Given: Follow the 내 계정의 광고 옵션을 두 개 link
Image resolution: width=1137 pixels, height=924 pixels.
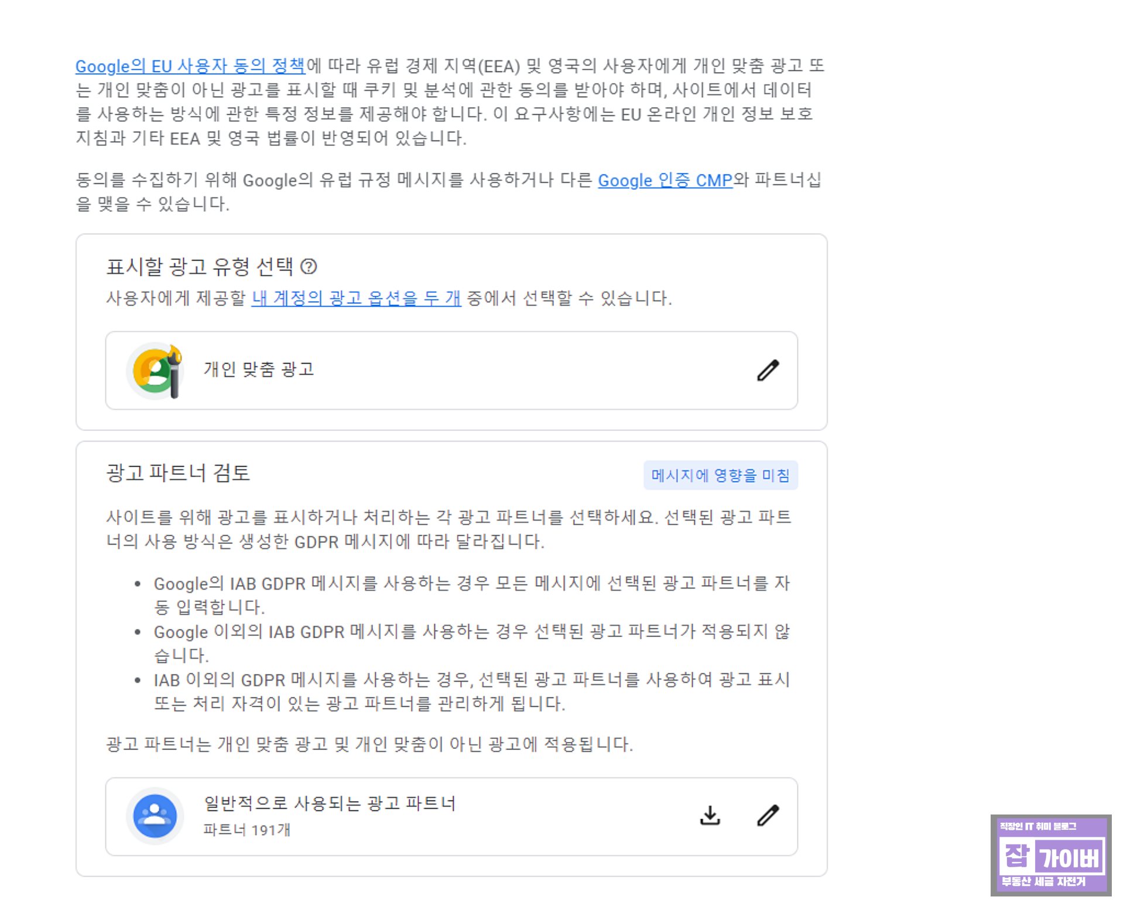Looking at the screenshot, I should click(x=356, y=299).
